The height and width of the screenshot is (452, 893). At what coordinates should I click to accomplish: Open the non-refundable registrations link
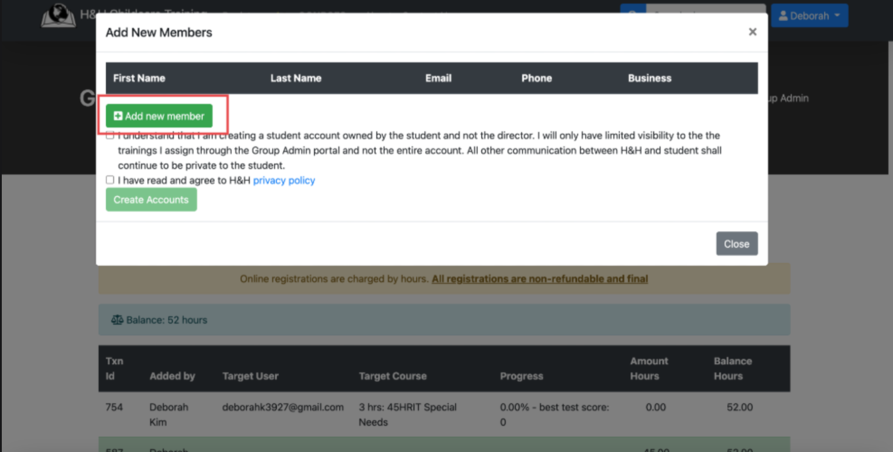point(539,279)
